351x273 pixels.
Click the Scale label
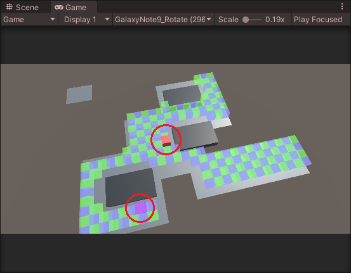[x=228, y=20]
